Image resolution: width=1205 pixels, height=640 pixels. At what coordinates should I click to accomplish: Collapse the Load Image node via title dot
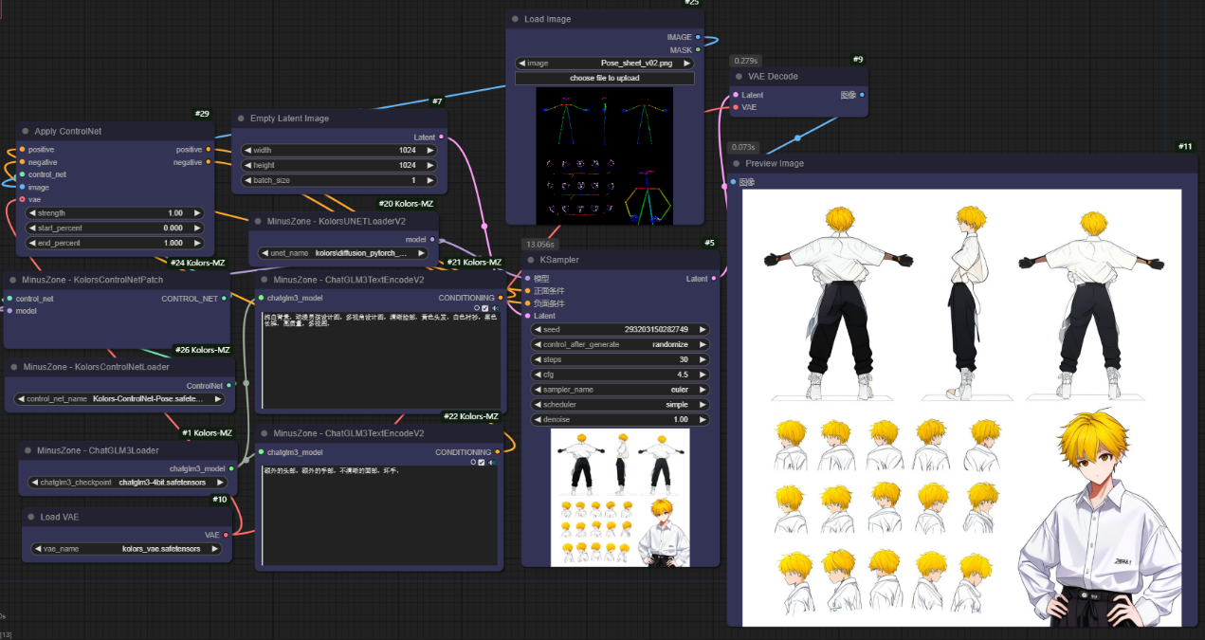coord(515,19)
